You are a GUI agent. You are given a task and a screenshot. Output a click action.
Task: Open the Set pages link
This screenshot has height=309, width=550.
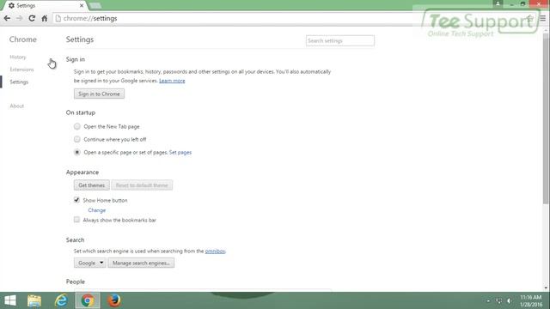(x=180, y=153)
